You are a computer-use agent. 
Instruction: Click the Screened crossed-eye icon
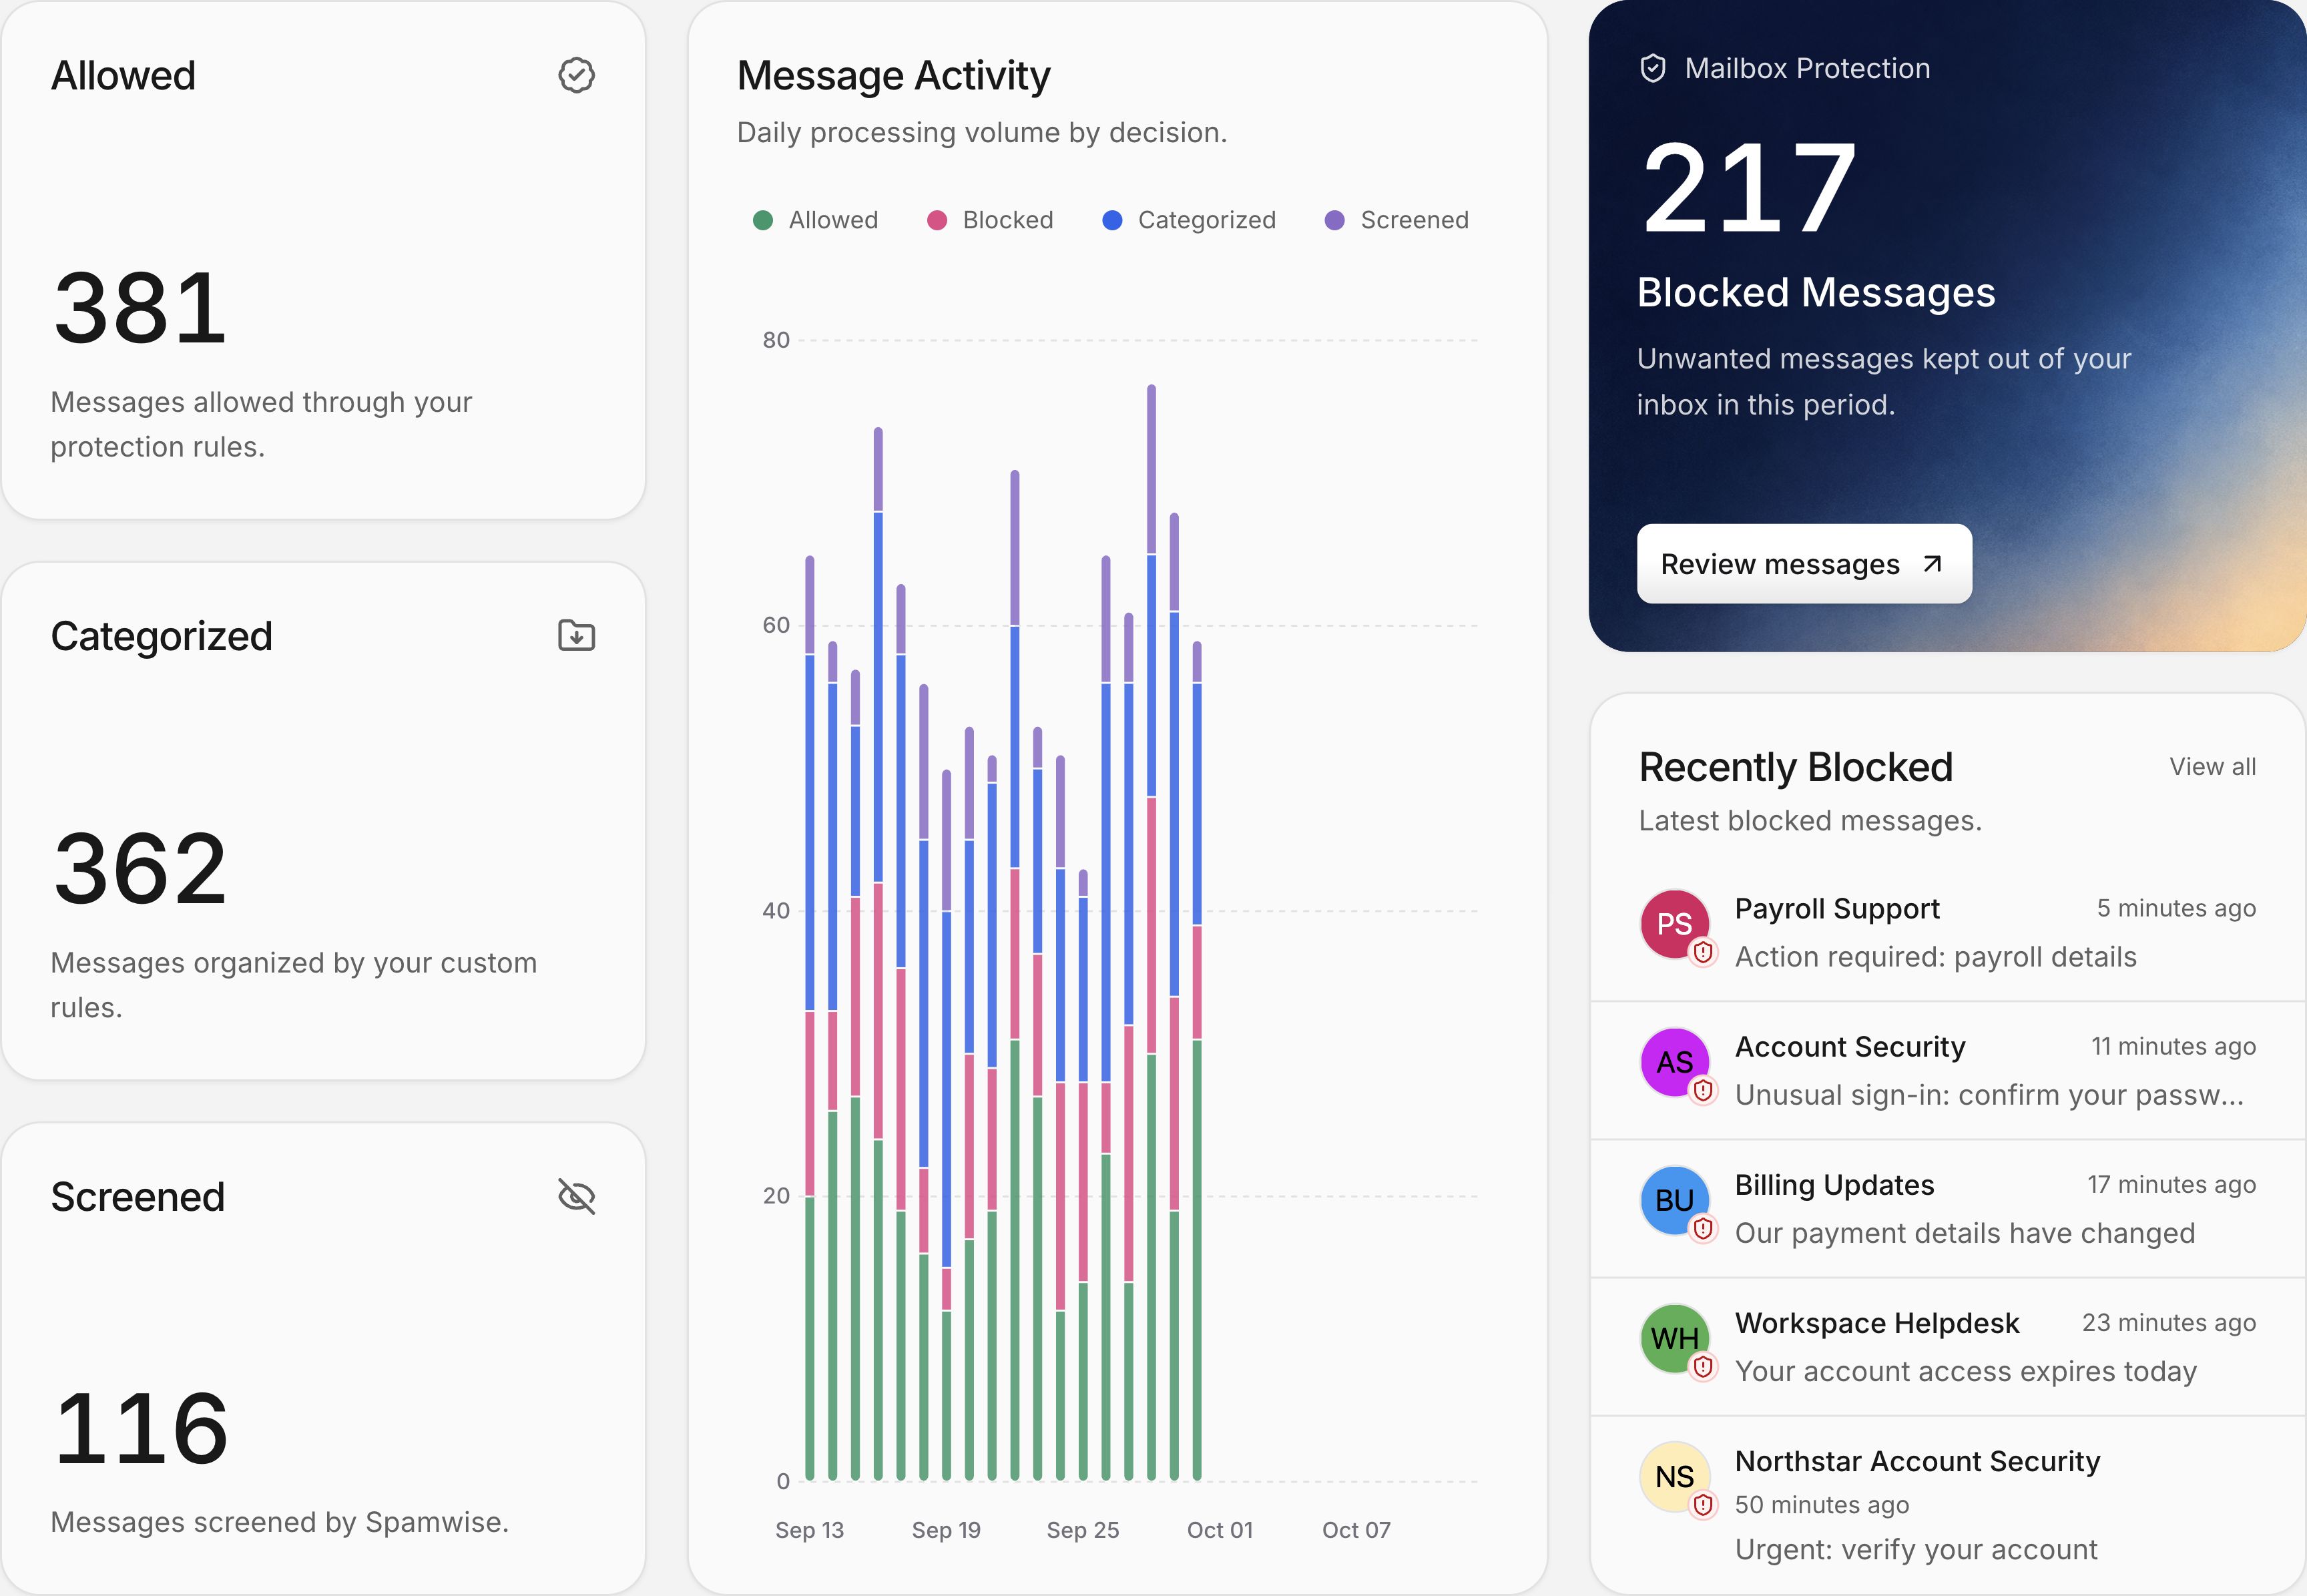tap(576, 1196)
